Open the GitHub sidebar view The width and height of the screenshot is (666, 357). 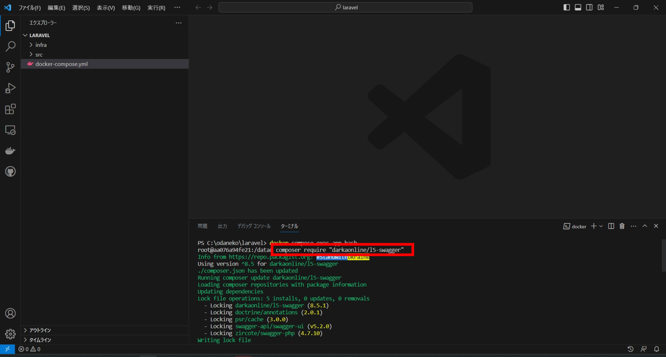click(11, 172)
